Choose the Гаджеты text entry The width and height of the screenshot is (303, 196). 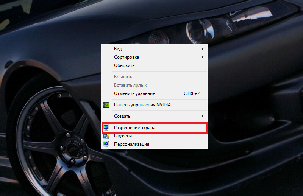click(123, 136)
